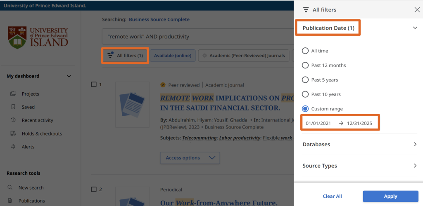The image size is (423, 206).
Task: Collapse the Publication Date section chevron
Action: click(x=415, y=28)
